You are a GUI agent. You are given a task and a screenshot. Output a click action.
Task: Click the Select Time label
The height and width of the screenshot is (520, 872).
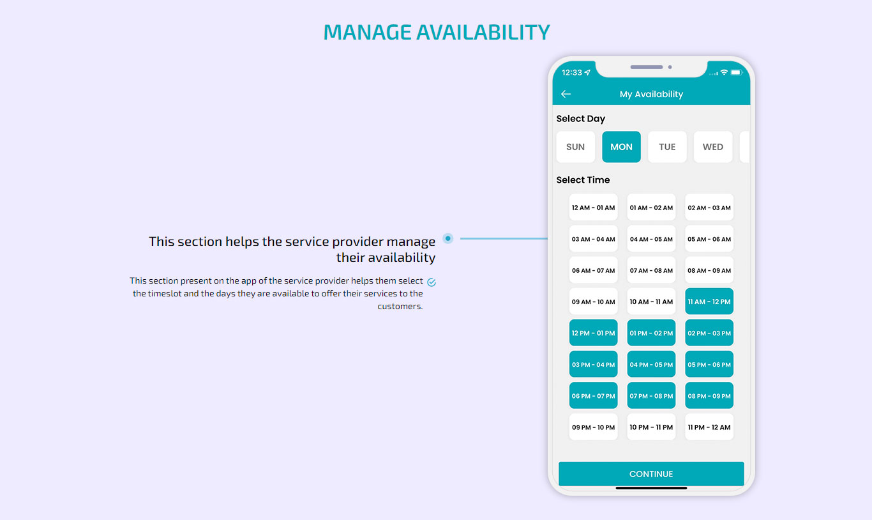[583, 180]
